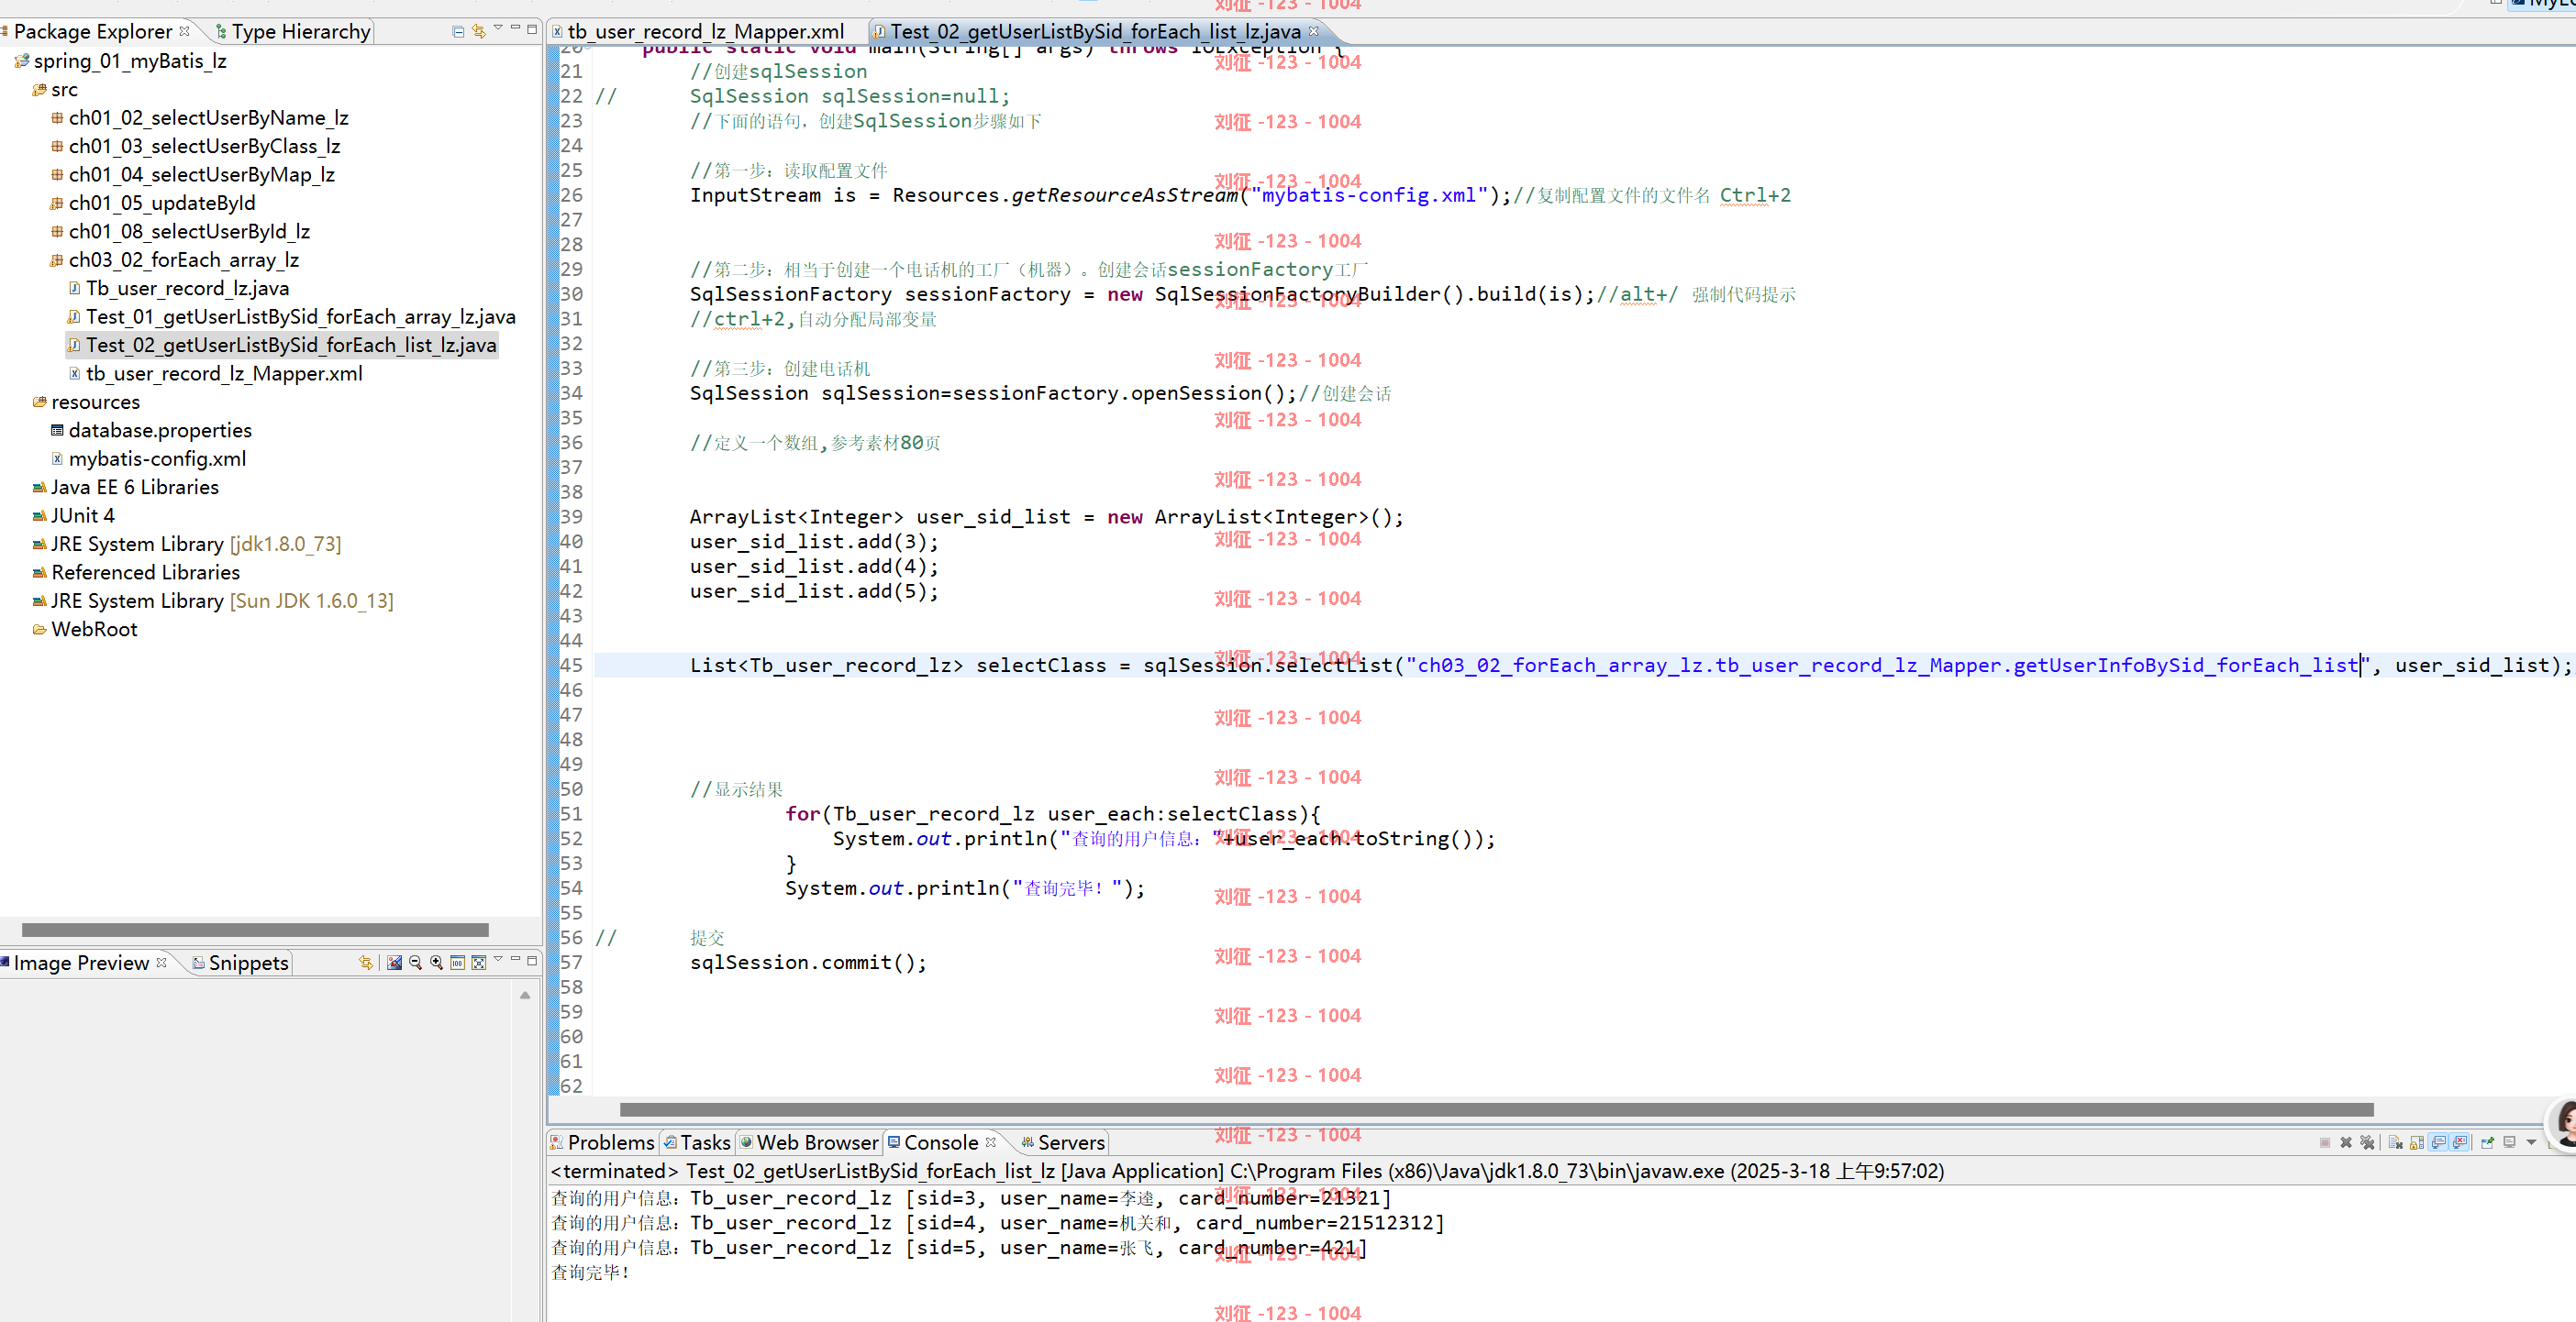
Task: Select the WebRoot folder
Action: 85,630
